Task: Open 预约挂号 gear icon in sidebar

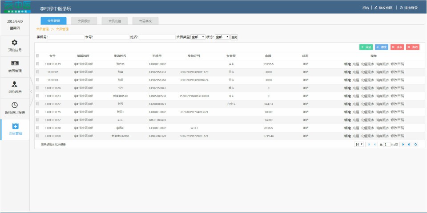Action: point(15,43)
